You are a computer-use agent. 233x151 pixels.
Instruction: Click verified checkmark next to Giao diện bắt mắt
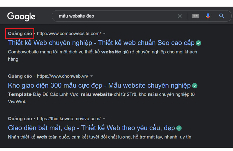click(x=179, y=128)
